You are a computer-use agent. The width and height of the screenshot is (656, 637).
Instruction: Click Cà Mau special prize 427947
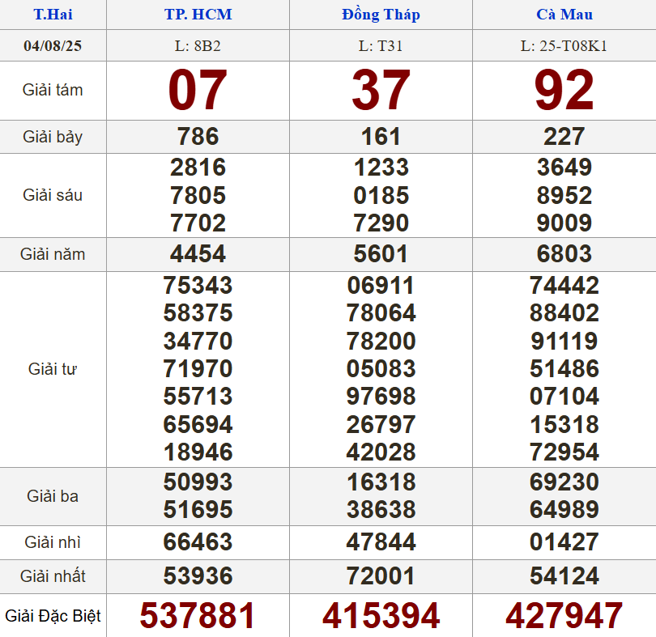point(564,616)
